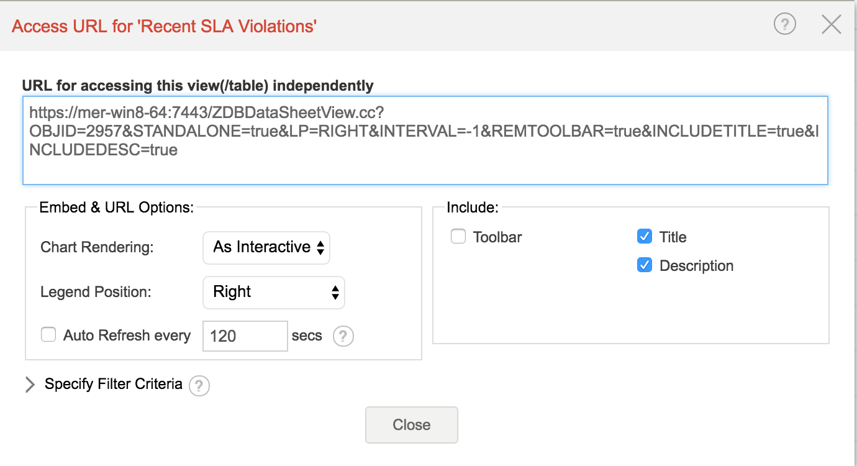Viewport: 857px width, 466px height.
Task: Tick the Auto Refresh every checkbox
Action: [48, 336]
